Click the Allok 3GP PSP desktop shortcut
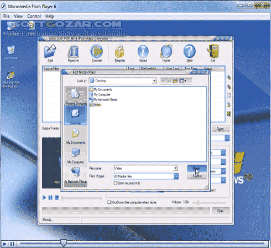This screenshot has height=248, width=271. [x=11, y=79]
